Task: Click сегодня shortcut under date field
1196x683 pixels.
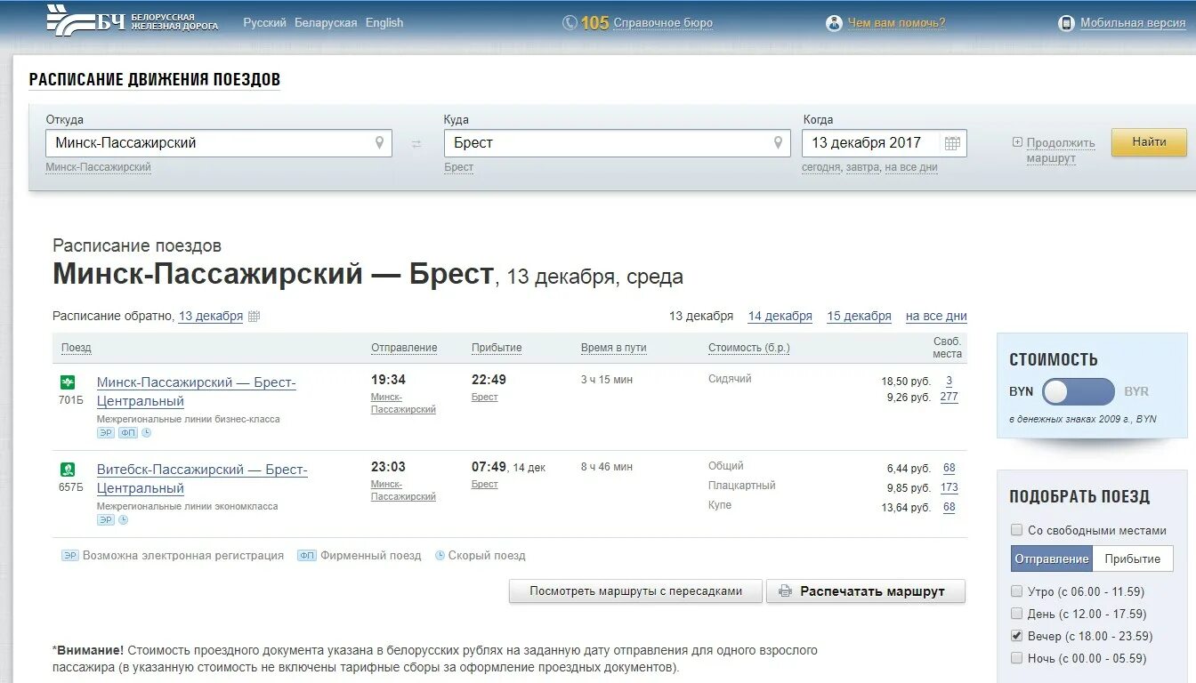Action: pyautogui.click(x=820, y=167)
